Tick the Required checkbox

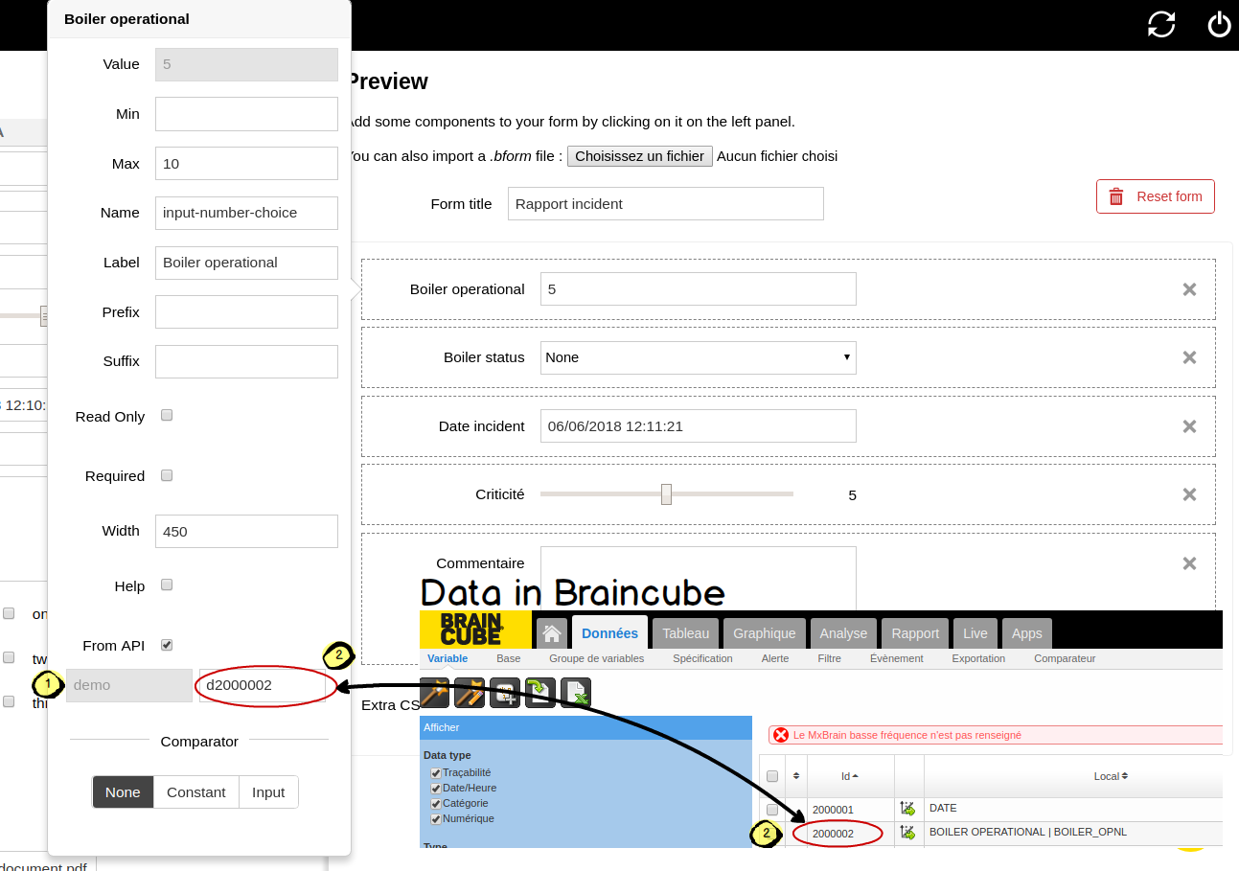point(167,475)
